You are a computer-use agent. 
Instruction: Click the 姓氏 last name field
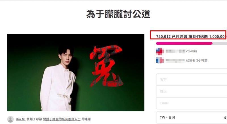click(192, 91)
